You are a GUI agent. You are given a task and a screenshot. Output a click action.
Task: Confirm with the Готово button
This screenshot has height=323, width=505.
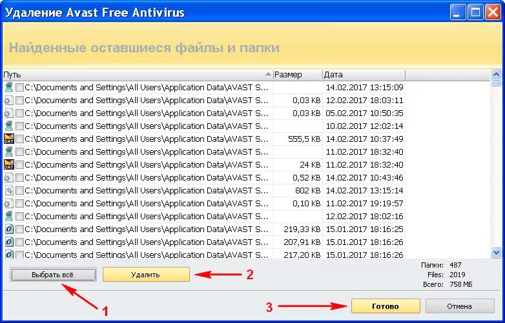pyautogui.click(x=386, y=306)
